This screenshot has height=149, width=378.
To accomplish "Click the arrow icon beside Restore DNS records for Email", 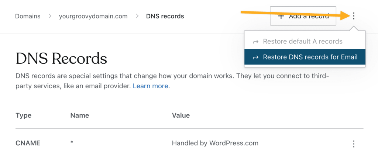I will coord(255,57).
